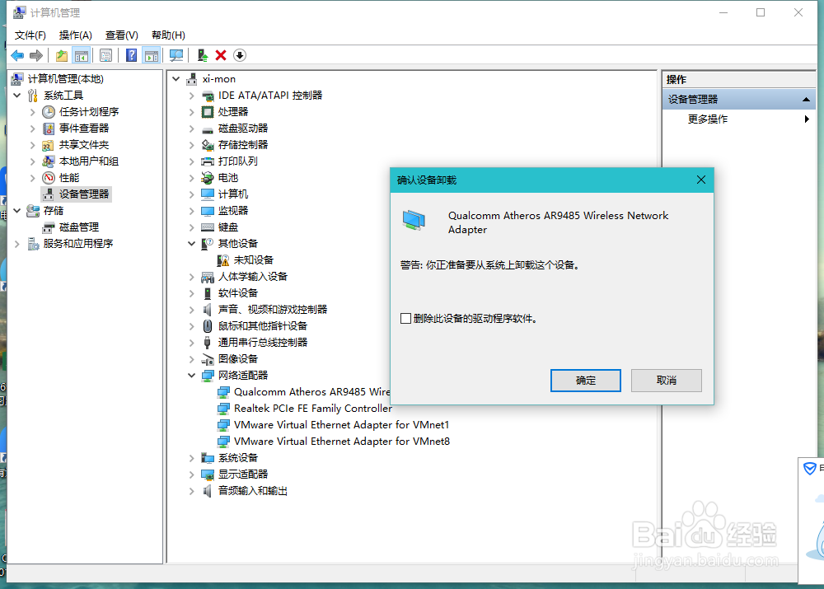Select 设备管理器 in the left tree
The image size is (824, 589).
pyautogui.click(x=77, y=194)
